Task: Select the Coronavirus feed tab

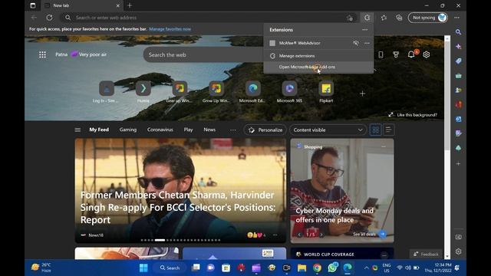Action: click(160, 130)
